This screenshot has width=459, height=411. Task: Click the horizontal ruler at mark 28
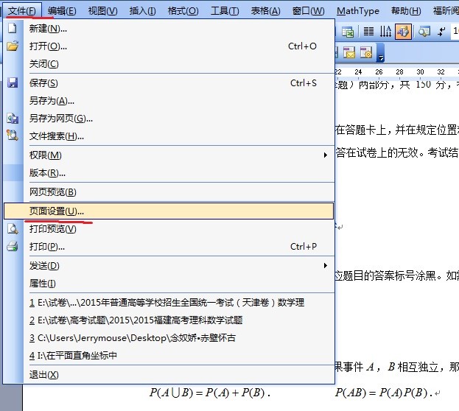399,71
